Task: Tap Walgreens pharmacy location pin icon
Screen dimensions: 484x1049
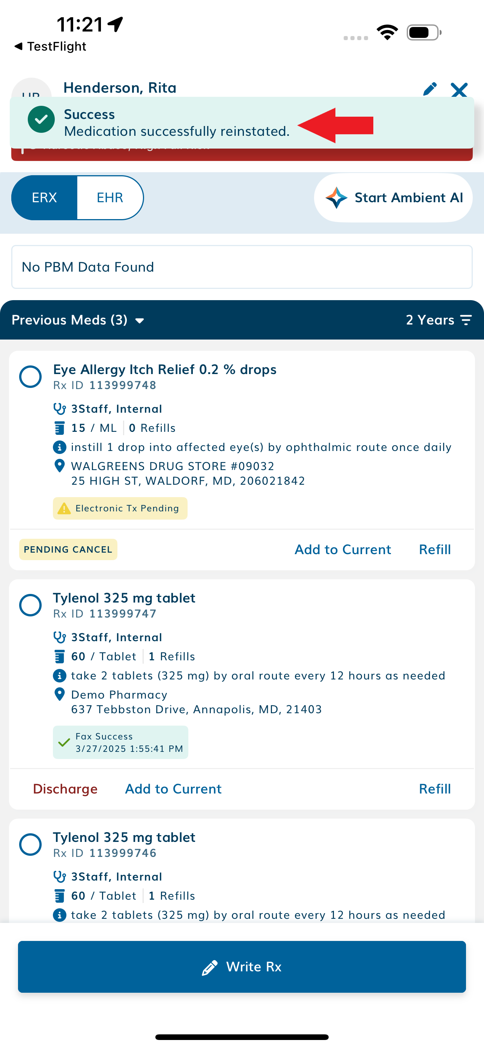Action: click(60, 466)
